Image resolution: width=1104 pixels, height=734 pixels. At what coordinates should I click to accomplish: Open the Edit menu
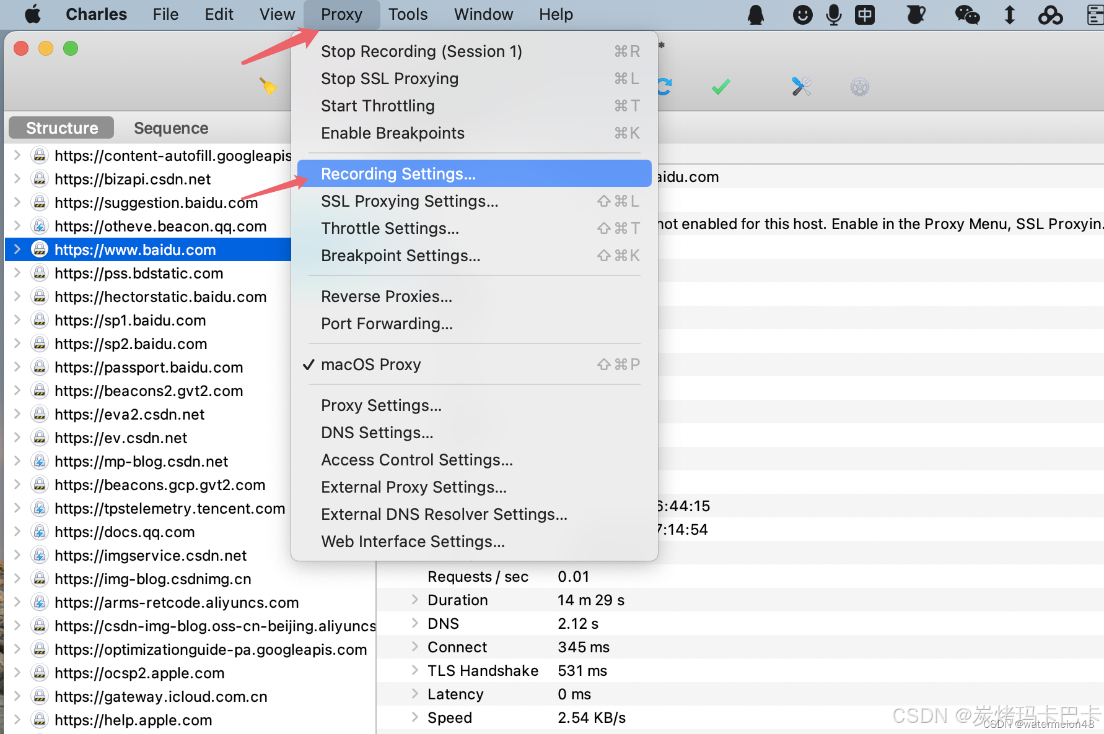tap(219, 14)
